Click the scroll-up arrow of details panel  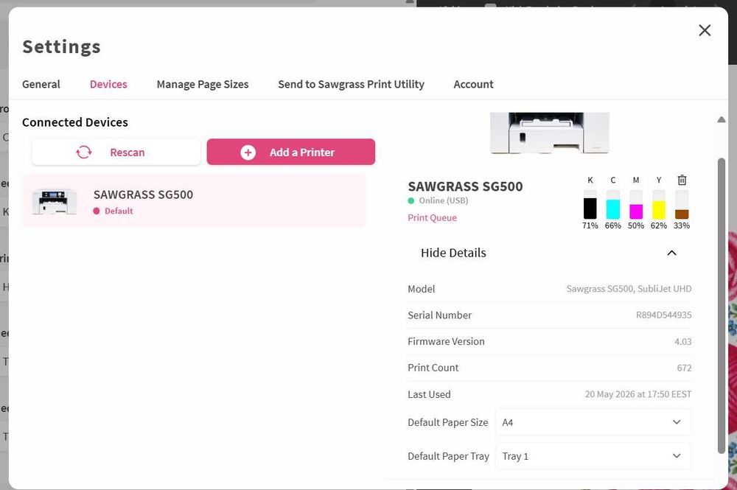(x=721, y=119)
